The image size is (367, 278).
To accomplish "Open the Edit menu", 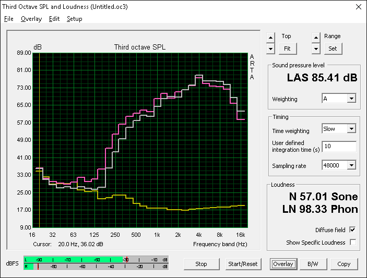I will pos(54,19).
